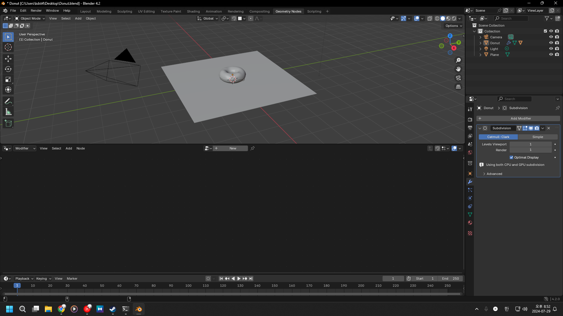Expand the Camera item in the outliner

click(x=480, y=37)
